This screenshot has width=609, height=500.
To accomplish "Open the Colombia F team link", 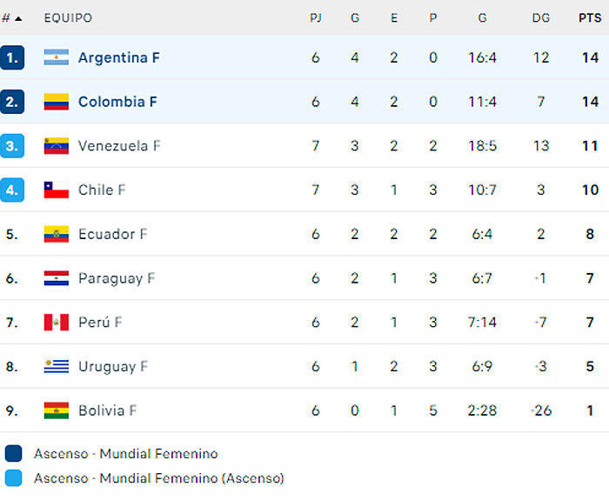I will [x=117, y=102].
